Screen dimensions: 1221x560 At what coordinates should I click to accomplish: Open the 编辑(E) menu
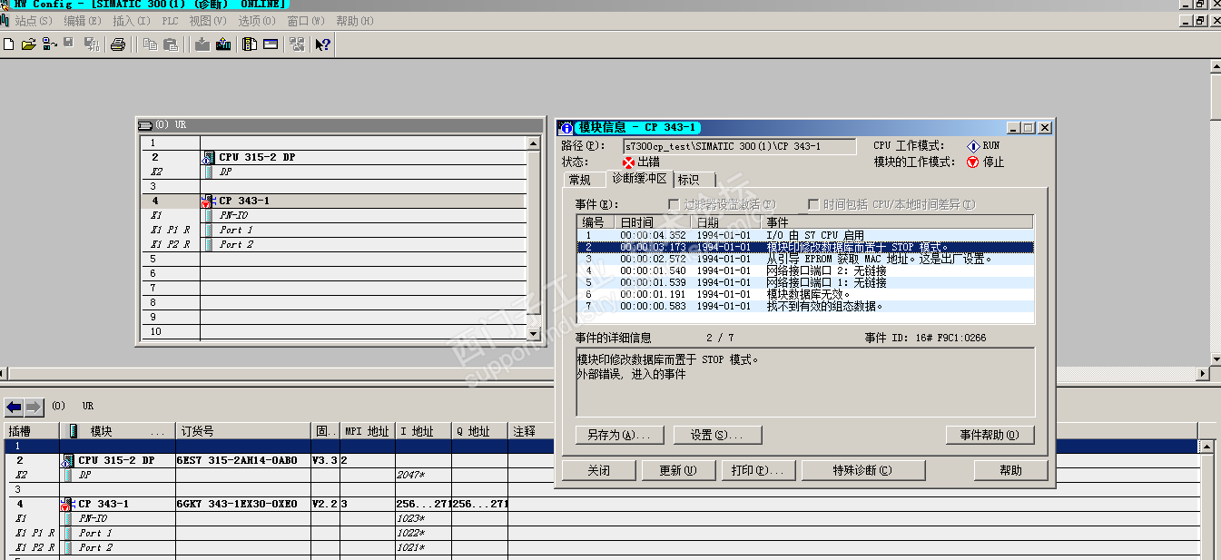(82, 20)
